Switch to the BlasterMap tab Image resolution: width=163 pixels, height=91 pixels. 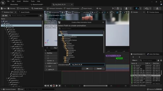14,5
